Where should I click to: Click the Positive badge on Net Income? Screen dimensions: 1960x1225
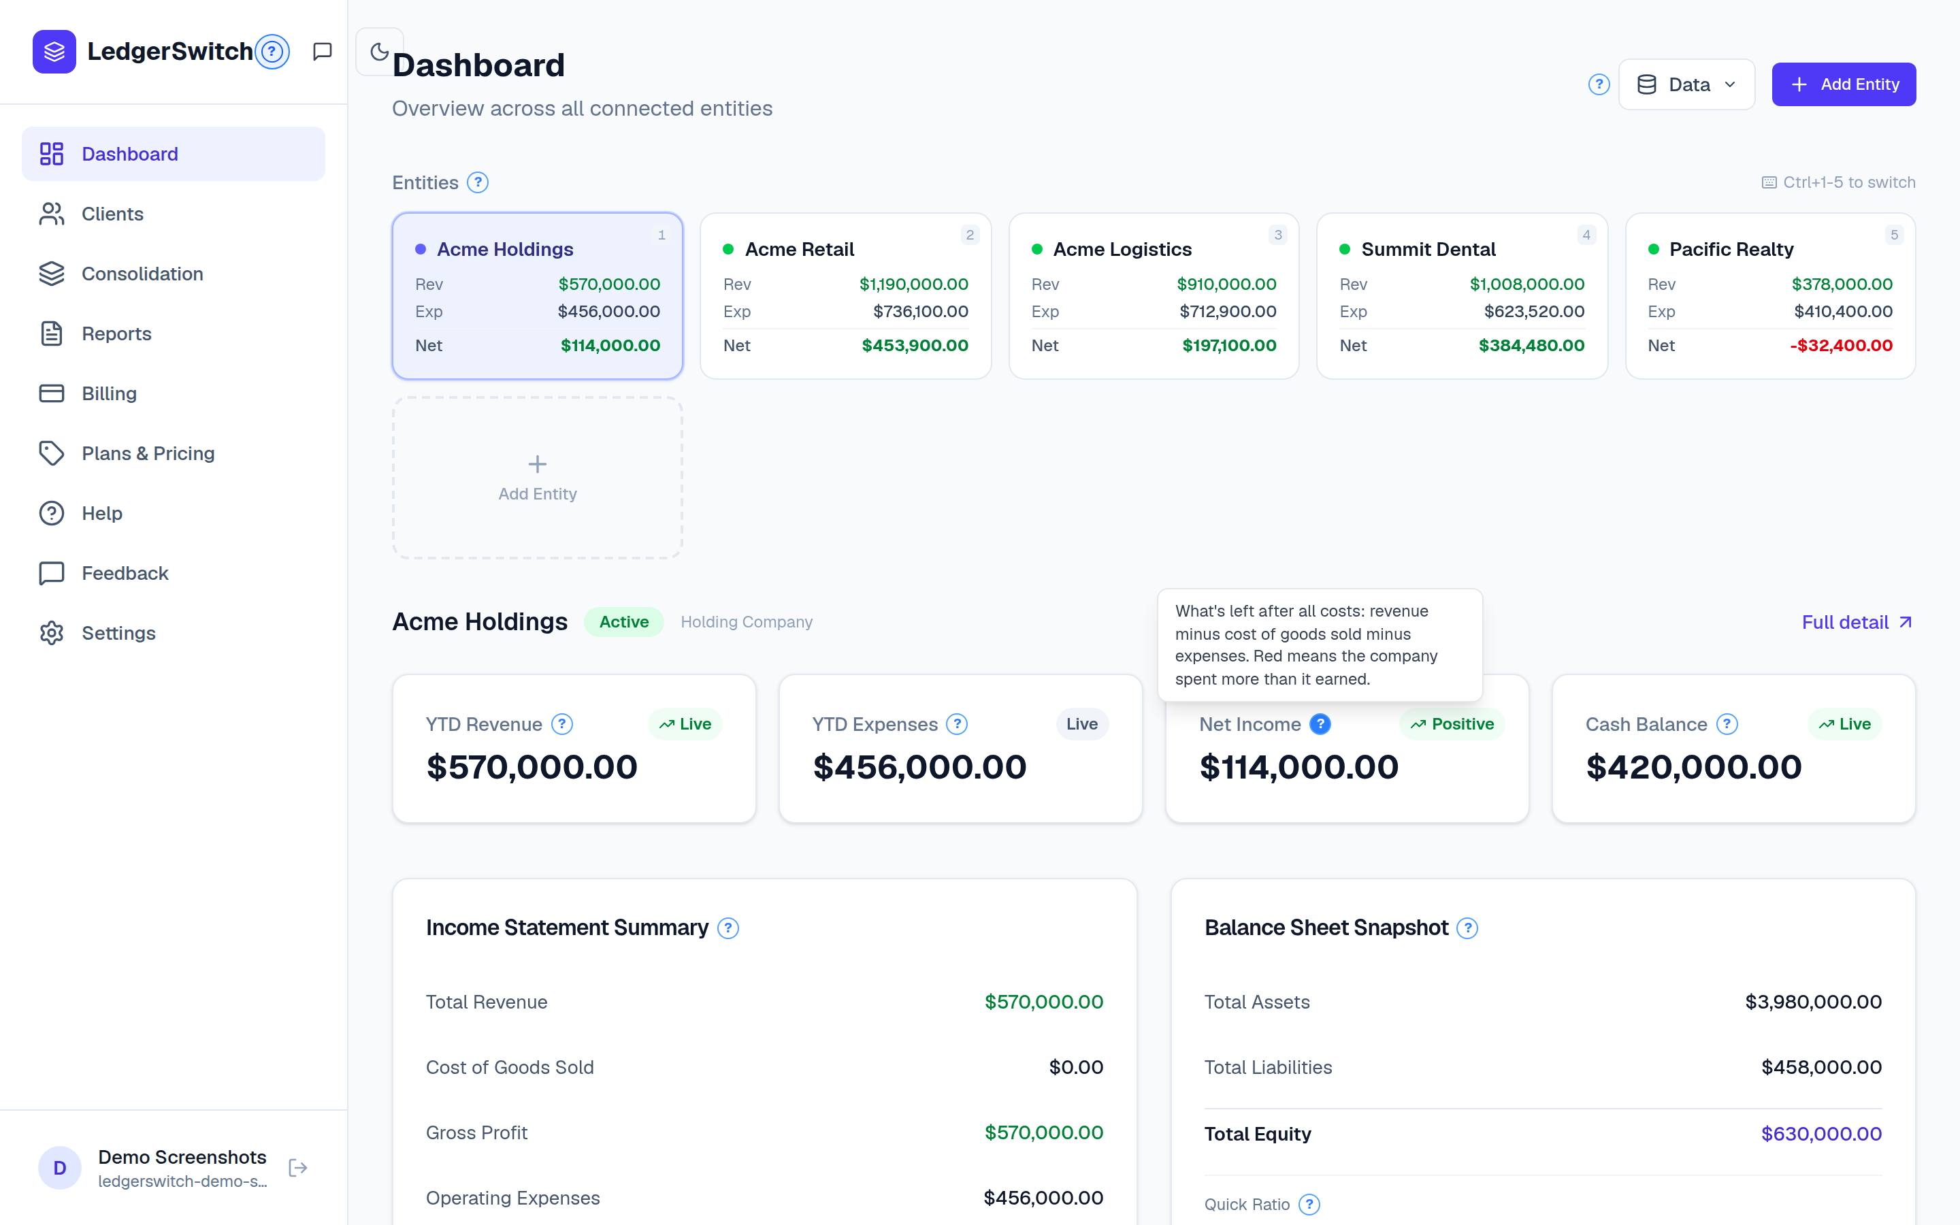point(1452,724)
